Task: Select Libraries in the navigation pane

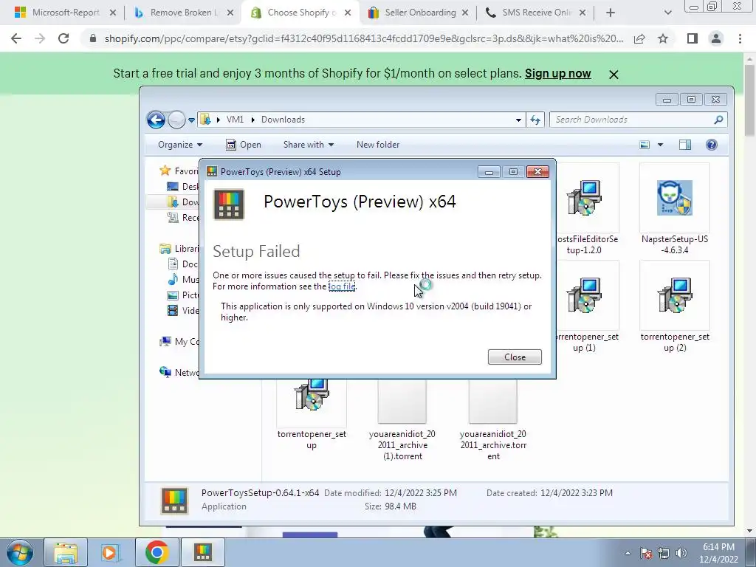Action: tap(179, 249)
